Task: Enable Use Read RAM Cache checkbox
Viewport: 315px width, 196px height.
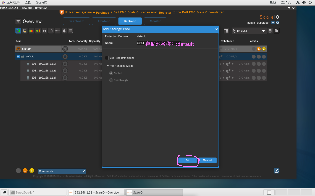Action: [107, 58]
